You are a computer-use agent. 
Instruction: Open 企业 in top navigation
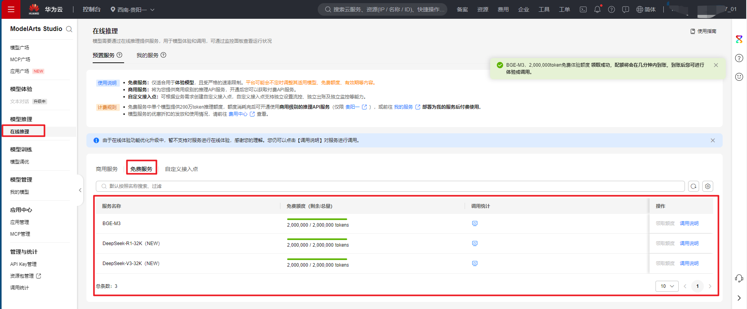click(x=524, y=9)
